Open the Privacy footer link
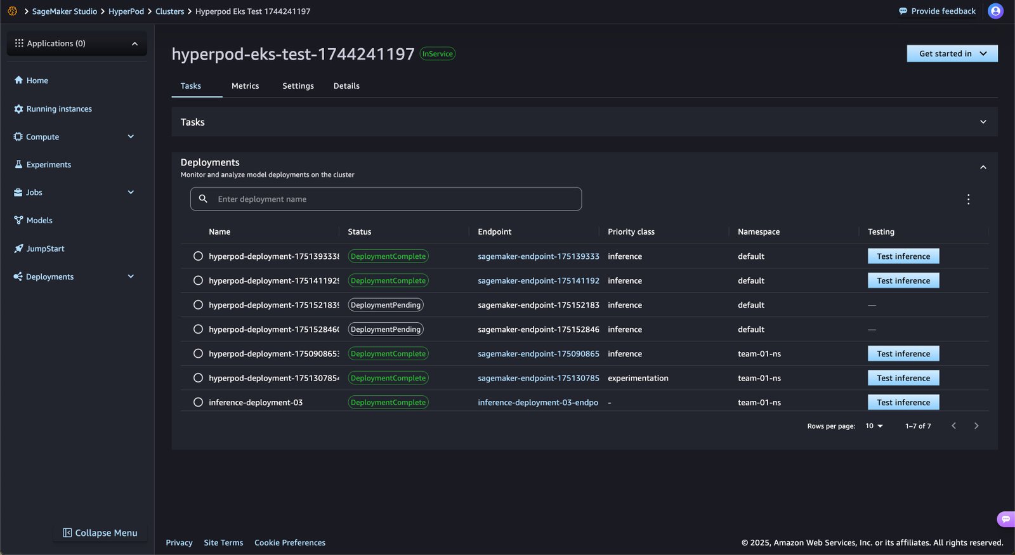1015x555 pixels. pyautogui.click(x=179, y=542)
